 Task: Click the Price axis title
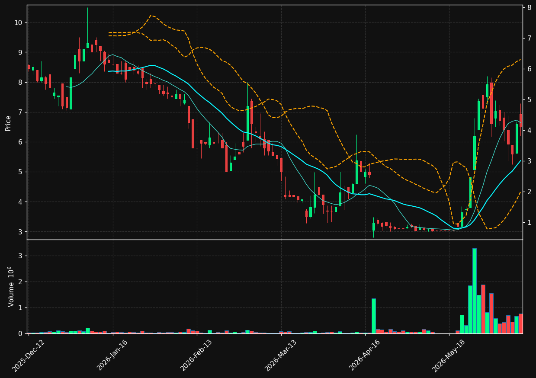coord(8,122)
